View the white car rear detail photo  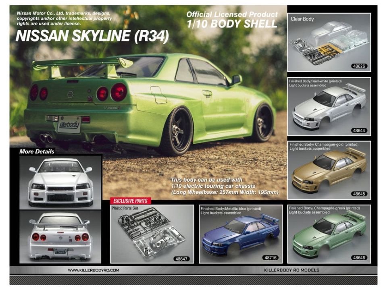(60, 237)
